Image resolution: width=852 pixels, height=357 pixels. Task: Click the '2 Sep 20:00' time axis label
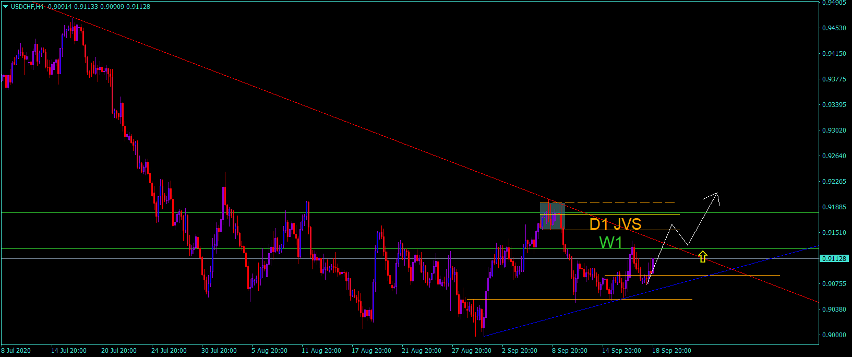520,351
